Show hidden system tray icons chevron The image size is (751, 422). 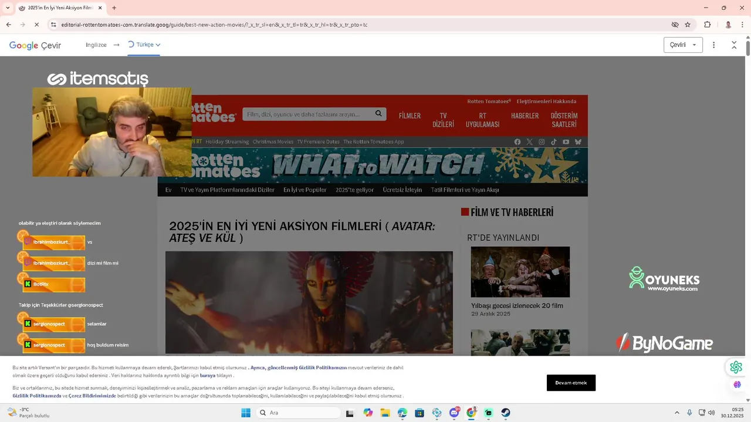click(x=676, y=413)
